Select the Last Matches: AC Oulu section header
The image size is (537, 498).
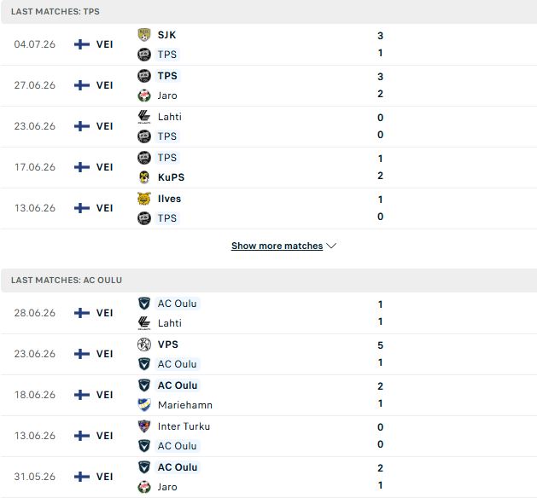(268, 281)
